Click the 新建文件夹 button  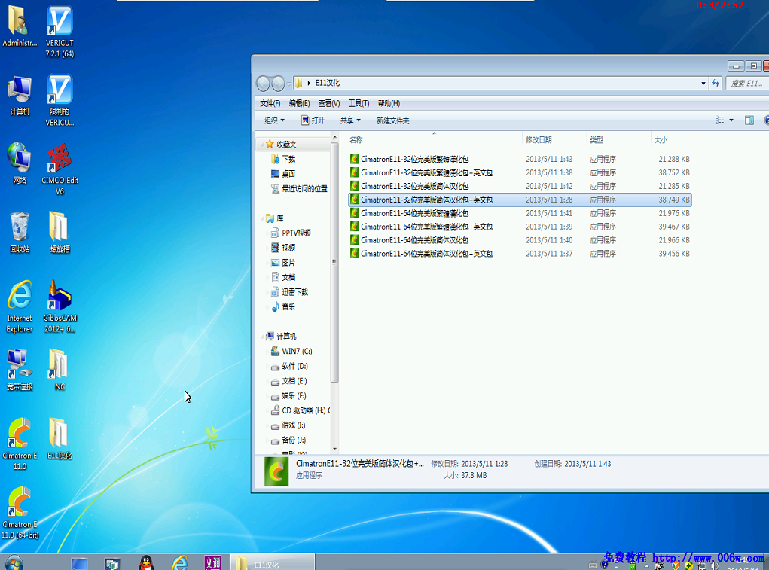[393, 120]
